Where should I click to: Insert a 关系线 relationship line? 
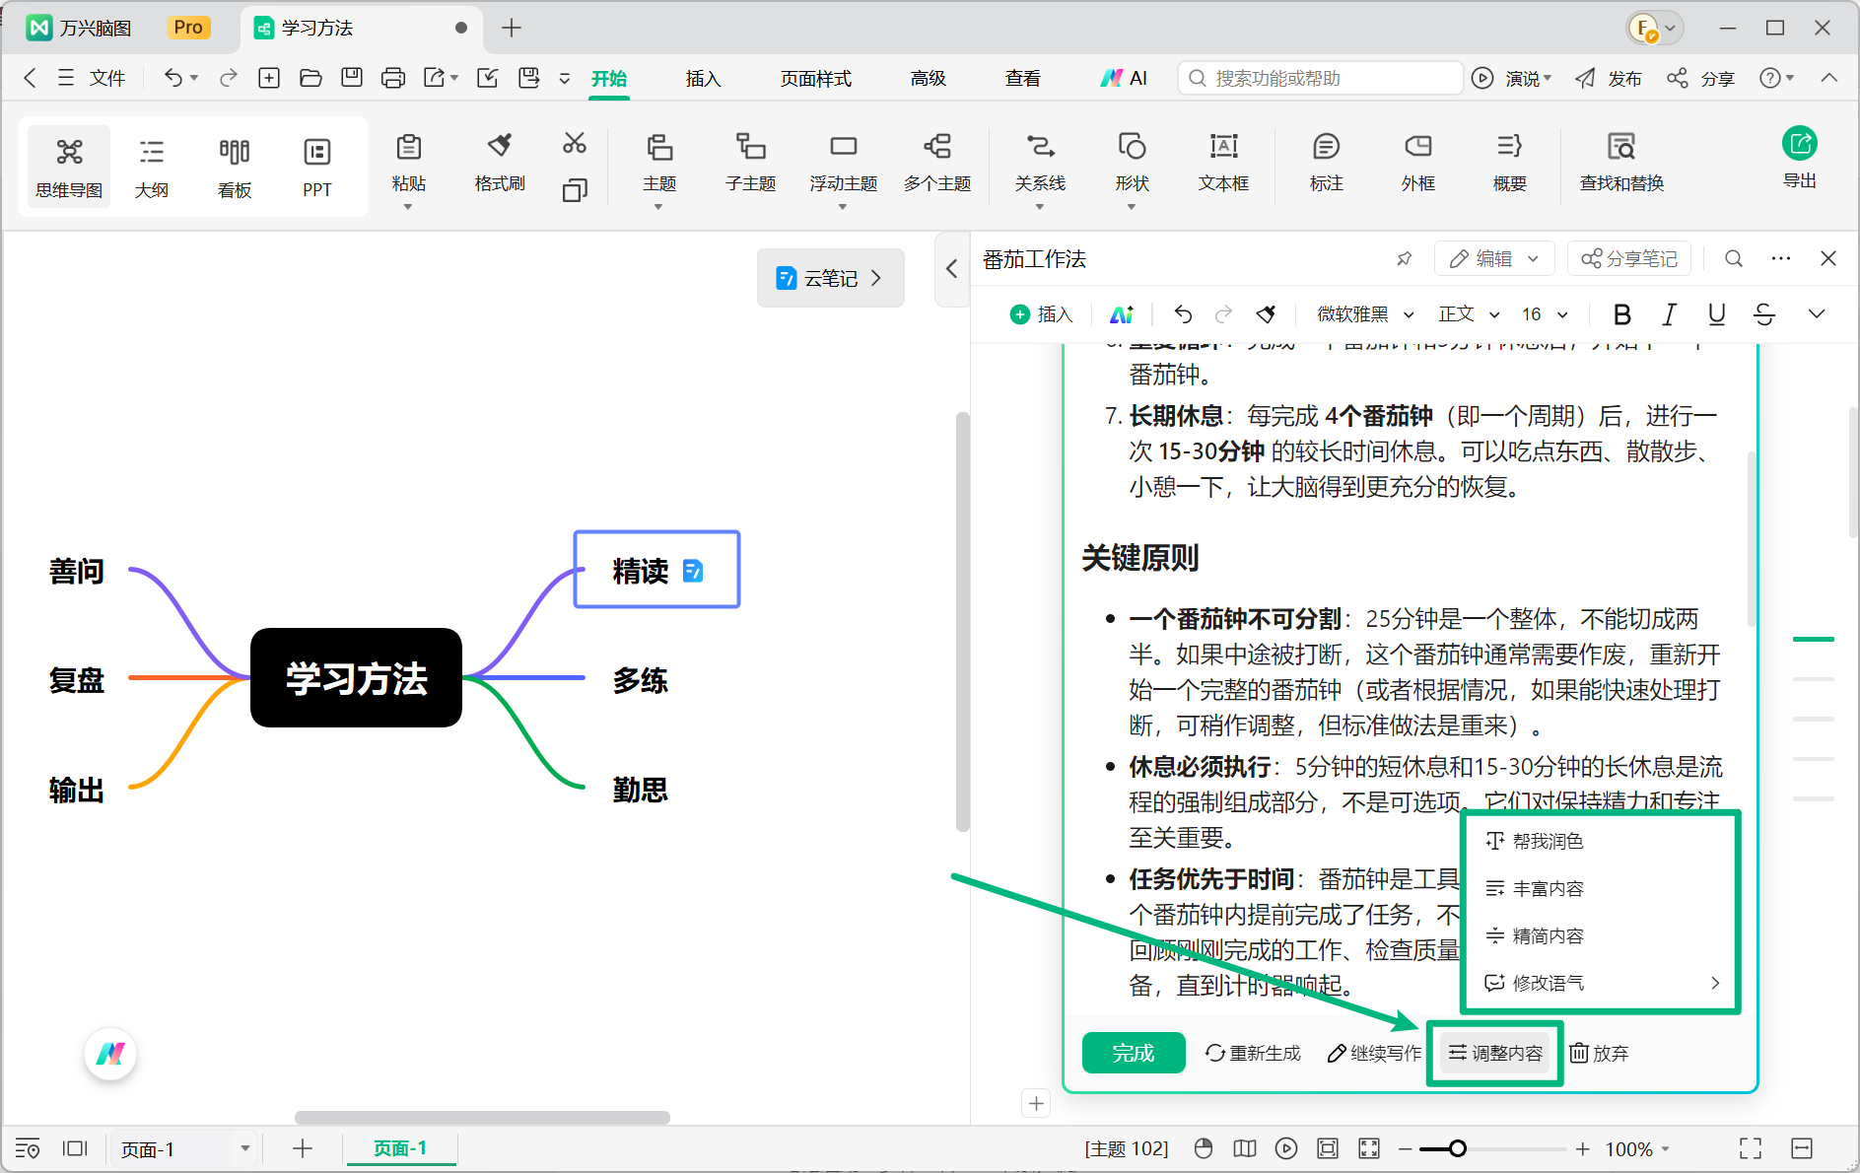click(1041, 163)
